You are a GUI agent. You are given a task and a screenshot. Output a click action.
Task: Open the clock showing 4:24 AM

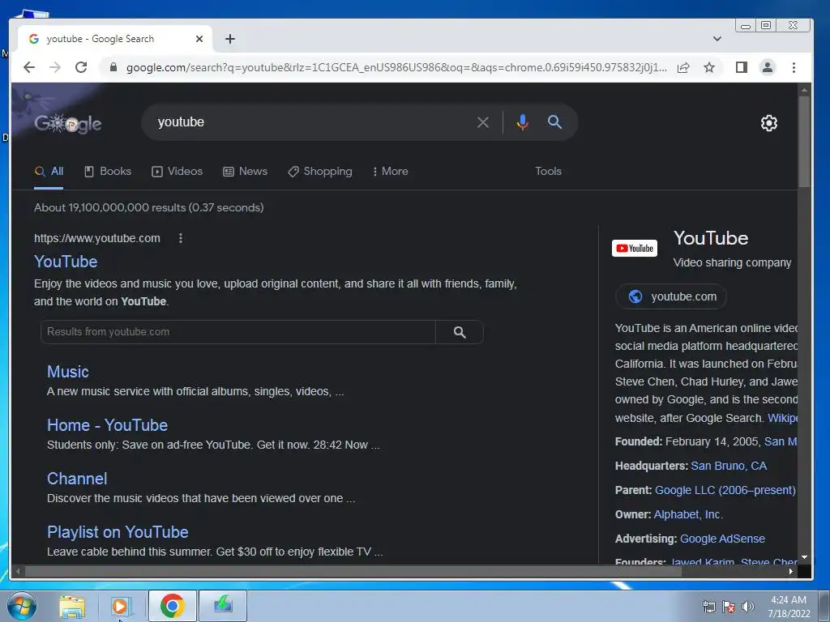[789, 607]
